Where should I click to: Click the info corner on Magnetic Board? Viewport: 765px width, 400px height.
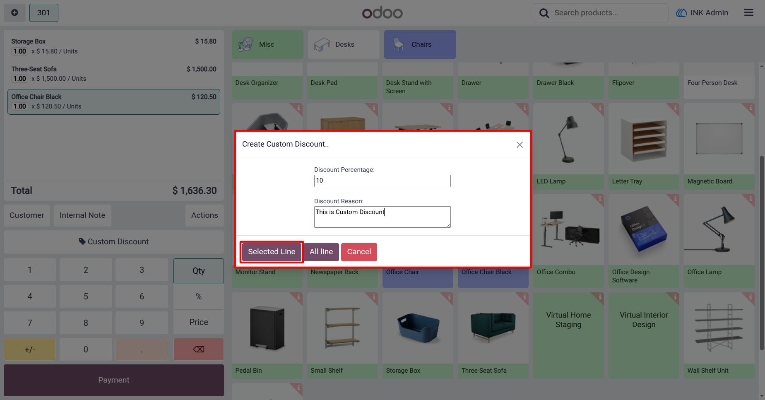751,108
